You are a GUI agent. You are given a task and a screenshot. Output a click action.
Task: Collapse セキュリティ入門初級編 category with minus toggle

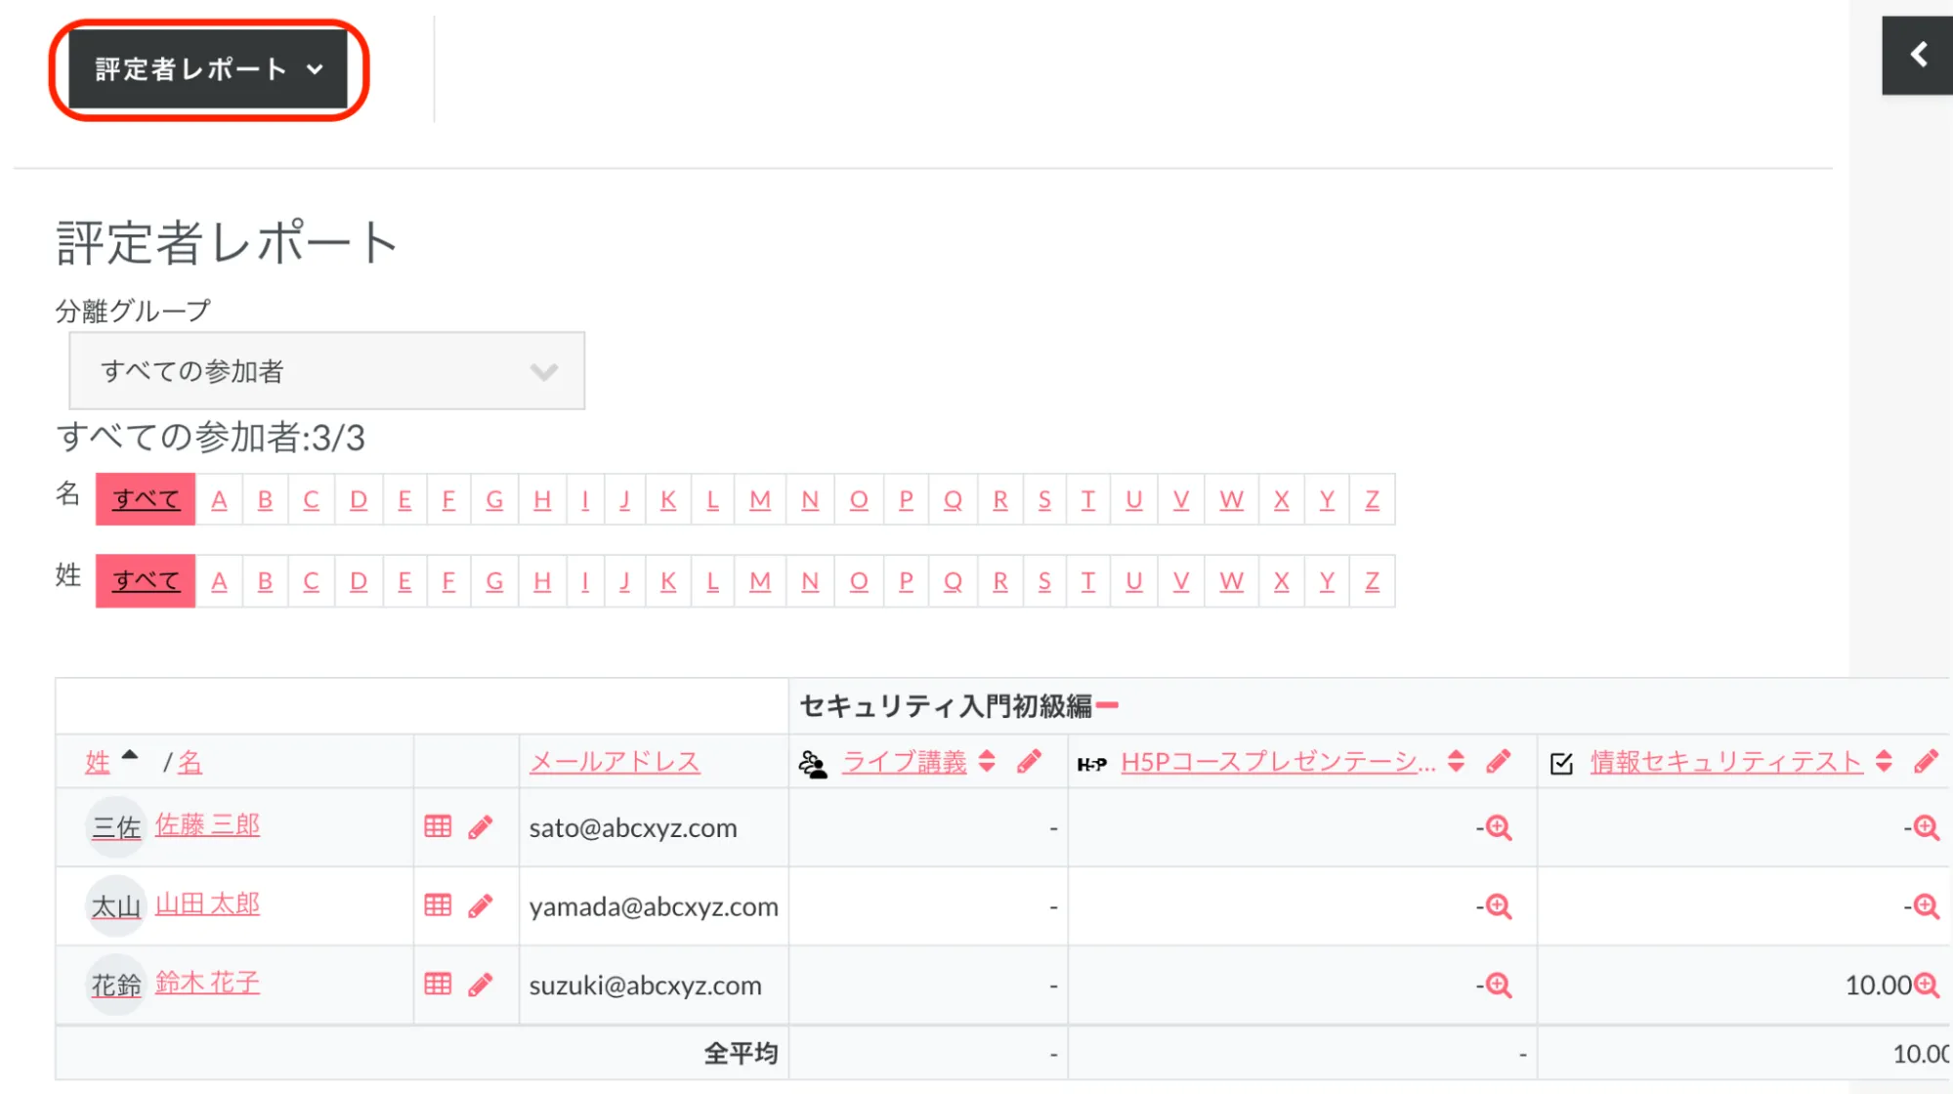tap(1107, 705)
